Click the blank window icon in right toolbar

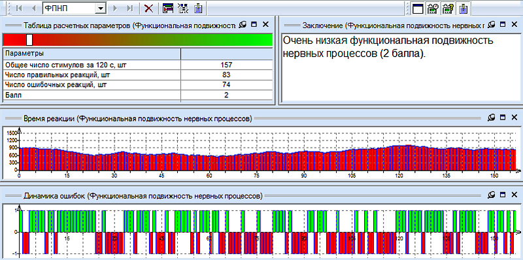pos(418,8)
